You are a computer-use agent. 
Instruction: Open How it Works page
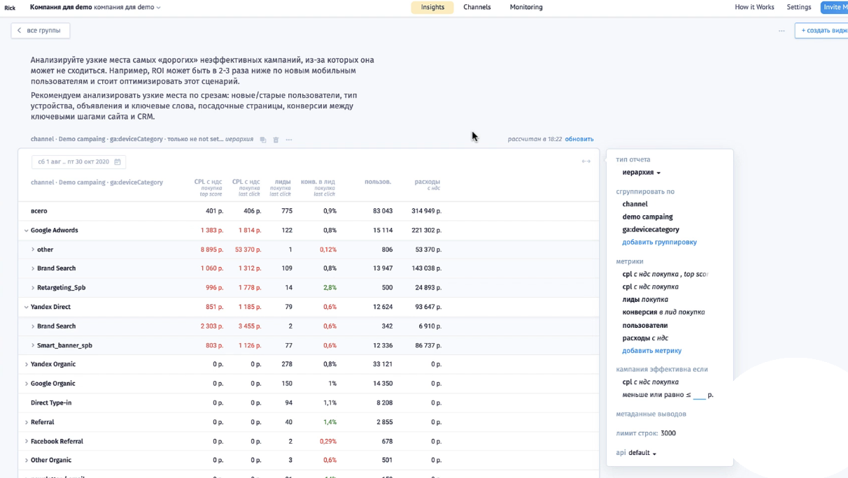(x=754, y=7)
